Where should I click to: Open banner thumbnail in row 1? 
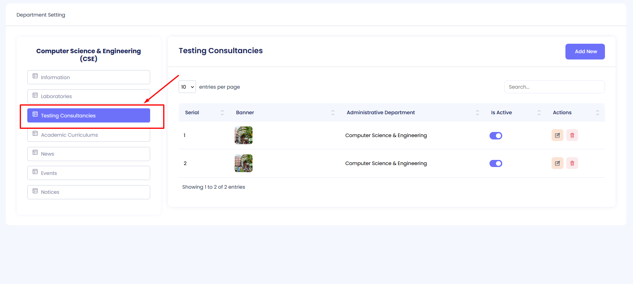(243, 136)
